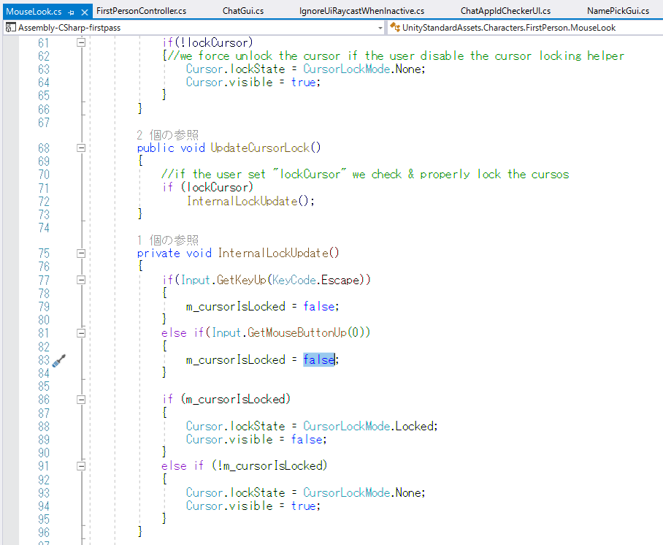Click the "2 個の参照" references link
Screen dimensions: 663x545
167,135
